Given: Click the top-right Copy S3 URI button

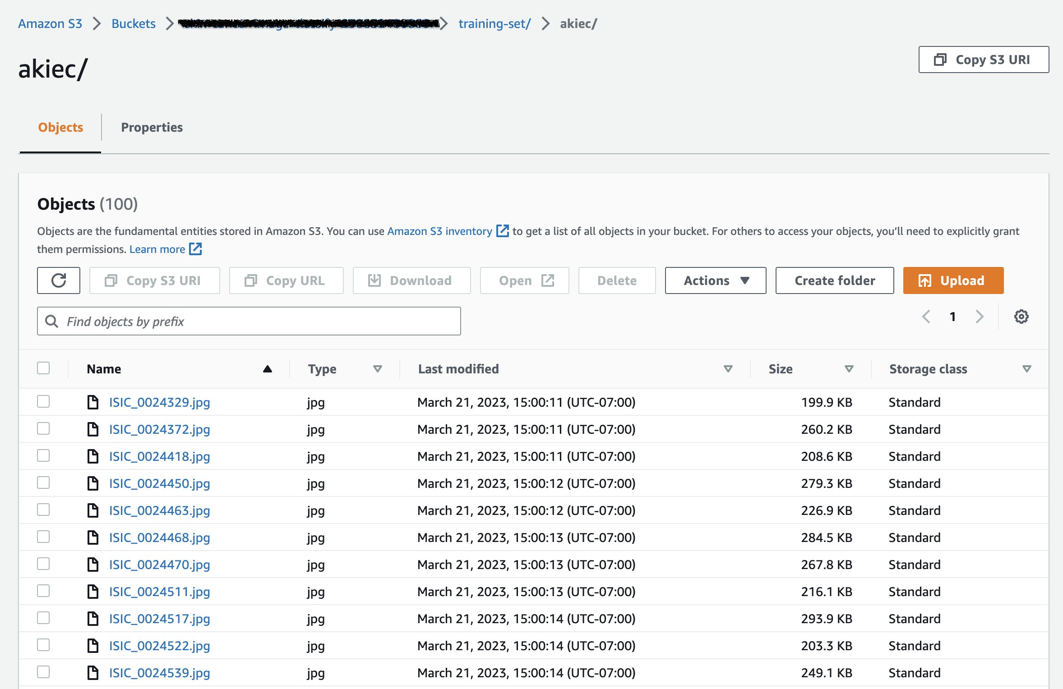Looking at the screenshot, I should point(984,60).
